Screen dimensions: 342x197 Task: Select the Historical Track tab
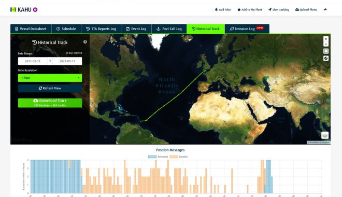point(206,29)
